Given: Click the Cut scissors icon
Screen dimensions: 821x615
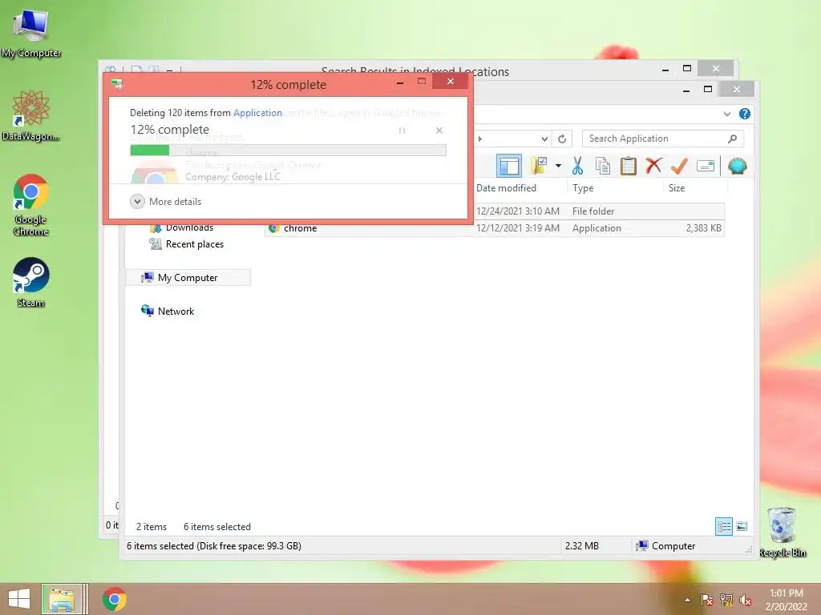Looking at the screenshot, I should [577, 167].
